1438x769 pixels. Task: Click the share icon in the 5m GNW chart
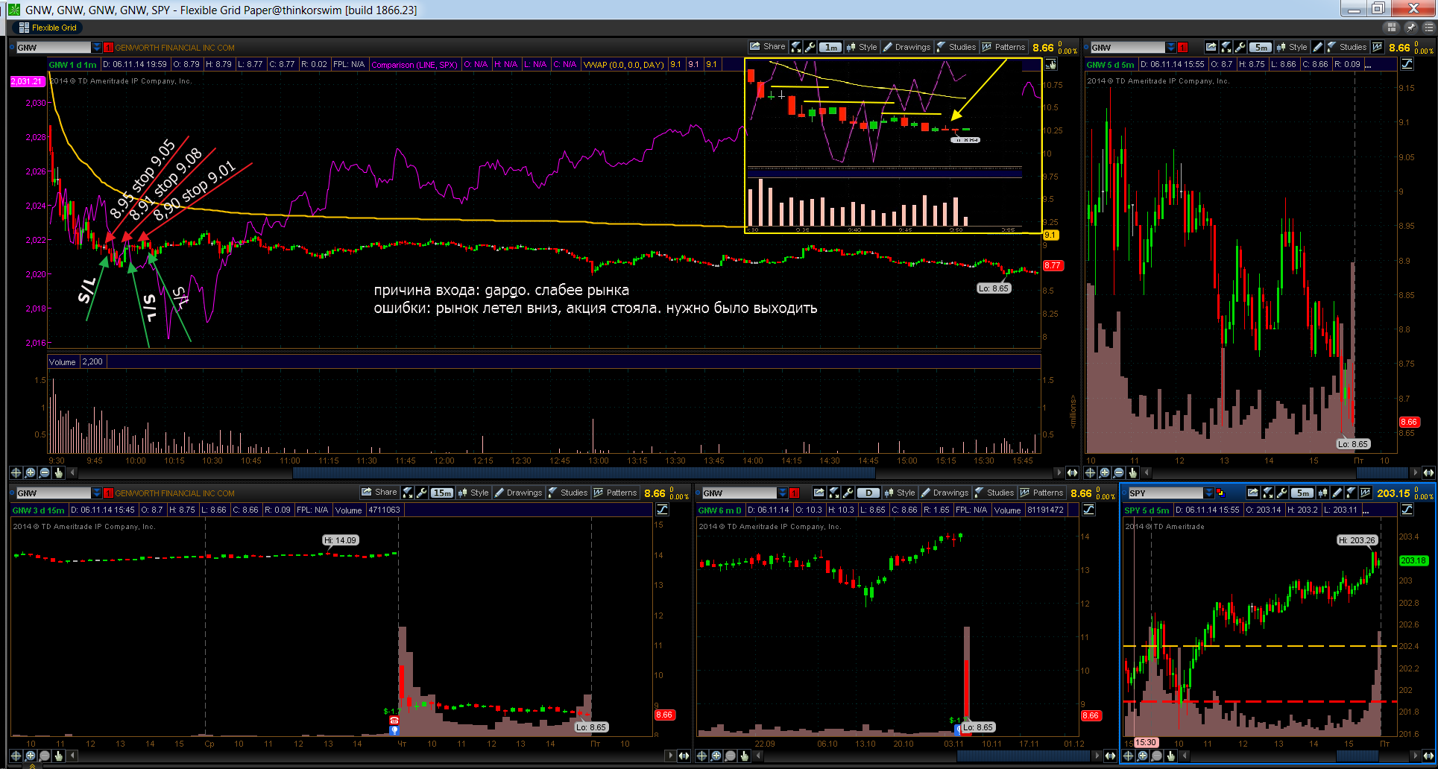click(x=1211, y=47)
